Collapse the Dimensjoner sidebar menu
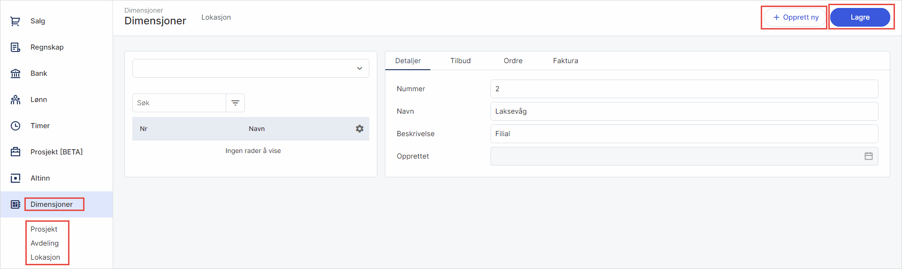Viewport: 902px width, 269px height. tap(52, 204)
